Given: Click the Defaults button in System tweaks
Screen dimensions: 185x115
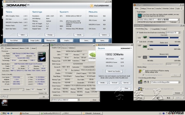Looking at the screenshot, I should click(177, 93).
